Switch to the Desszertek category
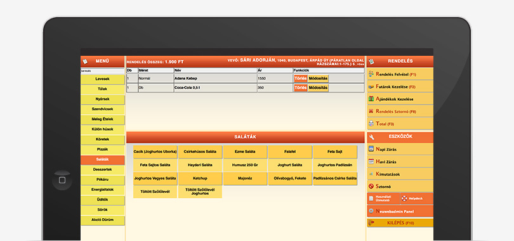Viewport: 514px width, 241px height. (x=103, y=170)
